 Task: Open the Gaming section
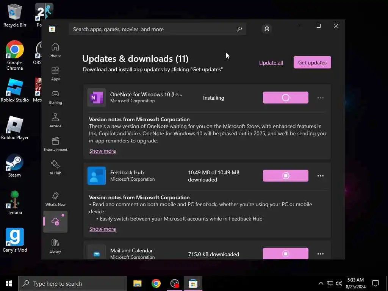coord(55,97)
